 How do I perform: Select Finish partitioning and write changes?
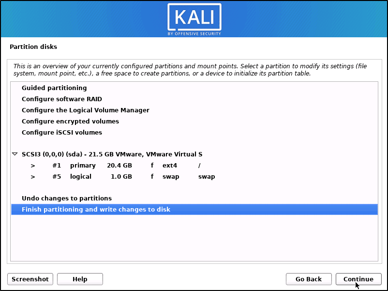coord(194,210)
